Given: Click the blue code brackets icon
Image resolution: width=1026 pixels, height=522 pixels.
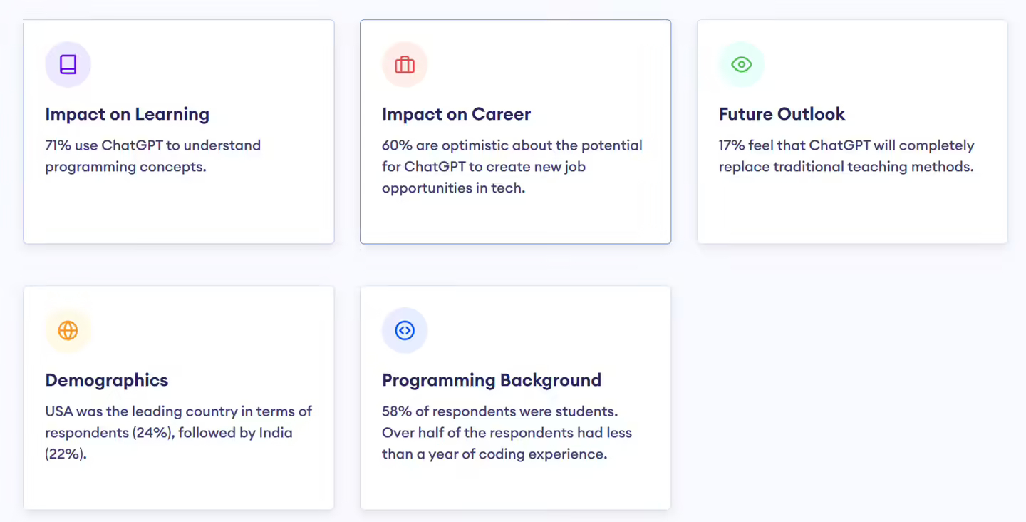Looking at the screenshot, I should tap(405, 330).
